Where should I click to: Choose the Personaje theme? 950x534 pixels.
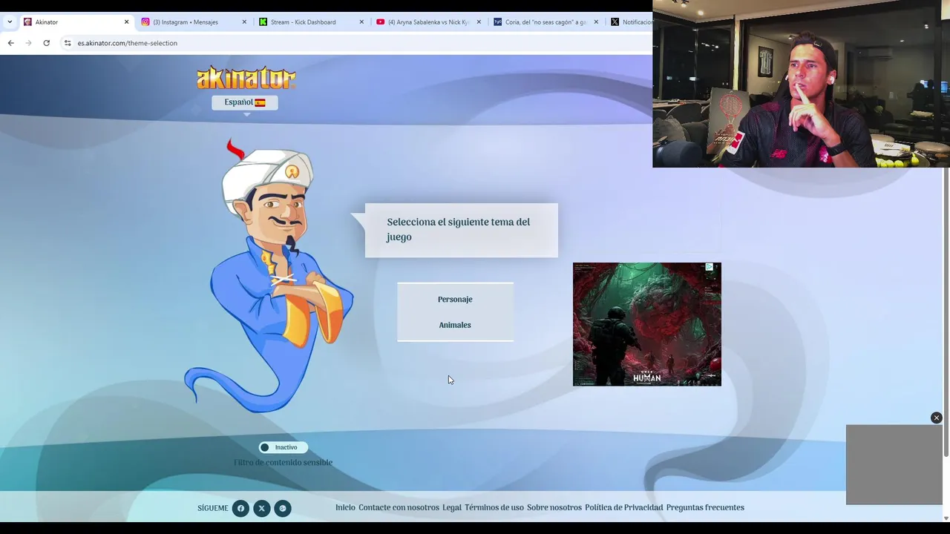pyautogui.click(x=455, y=300)
